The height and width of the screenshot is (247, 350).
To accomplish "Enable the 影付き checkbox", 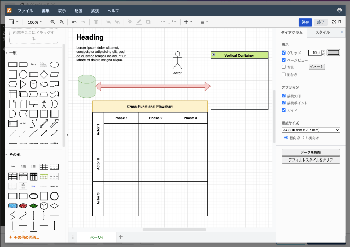I will click(x=284, y=74).
